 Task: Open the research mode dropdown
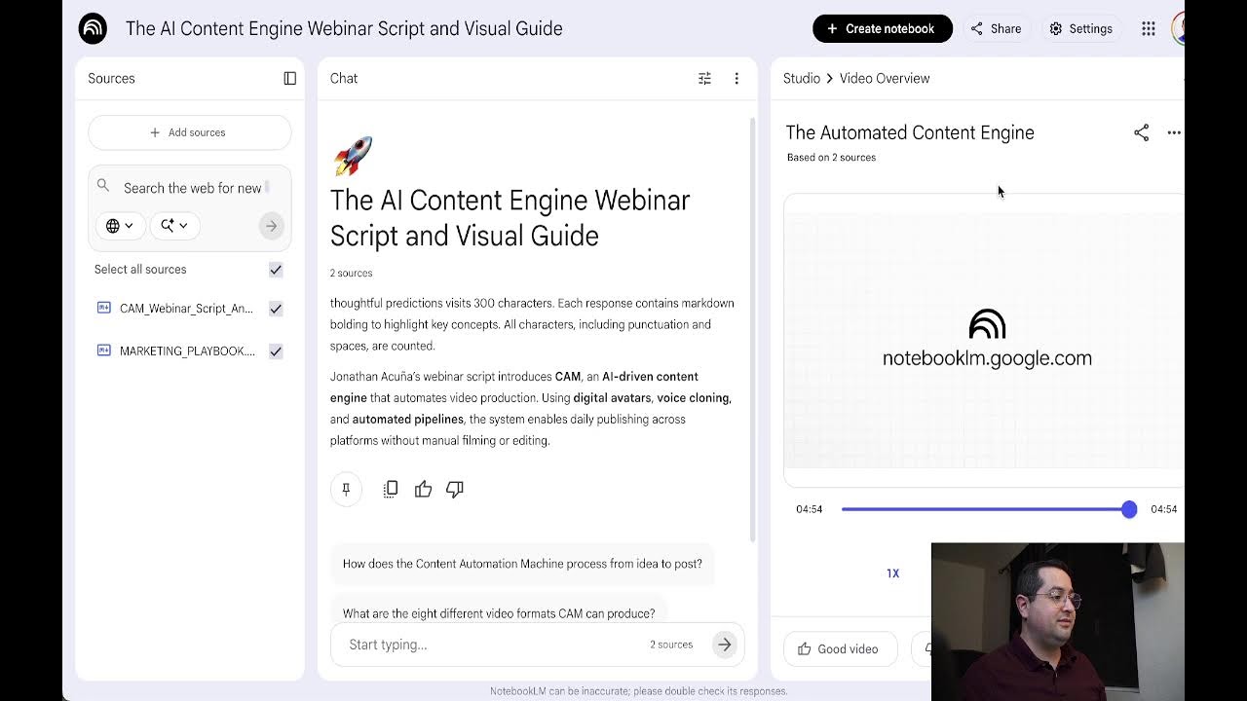(x=174, y=226)
